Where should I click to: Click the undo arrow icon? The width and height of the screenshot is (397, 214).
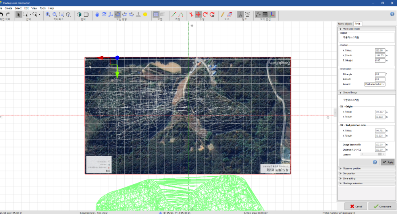[x=2, y=15]
